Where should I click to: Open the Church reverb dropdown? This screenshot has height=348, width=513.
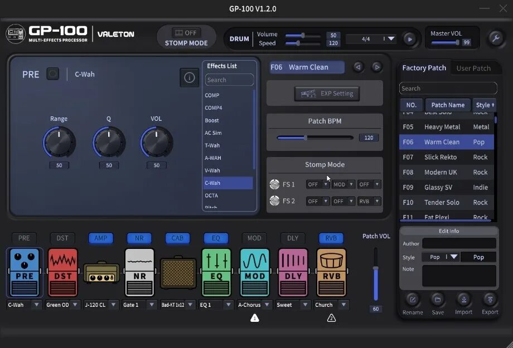click(x=343, y=305)
